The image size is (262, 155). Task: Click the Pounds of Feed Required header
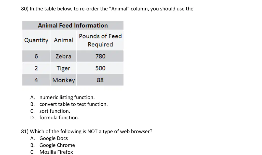[100, 40]
